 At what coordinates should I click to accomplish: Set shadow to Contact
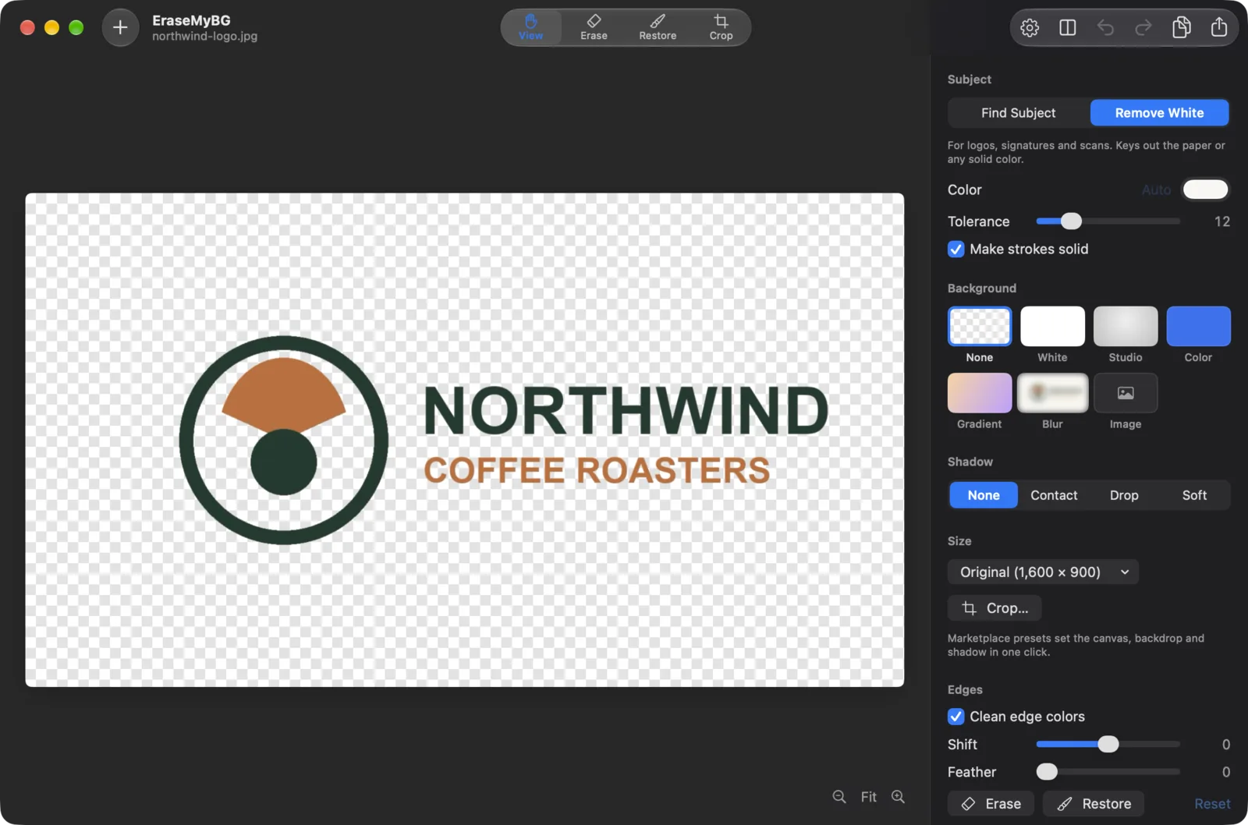(1054, 495)
